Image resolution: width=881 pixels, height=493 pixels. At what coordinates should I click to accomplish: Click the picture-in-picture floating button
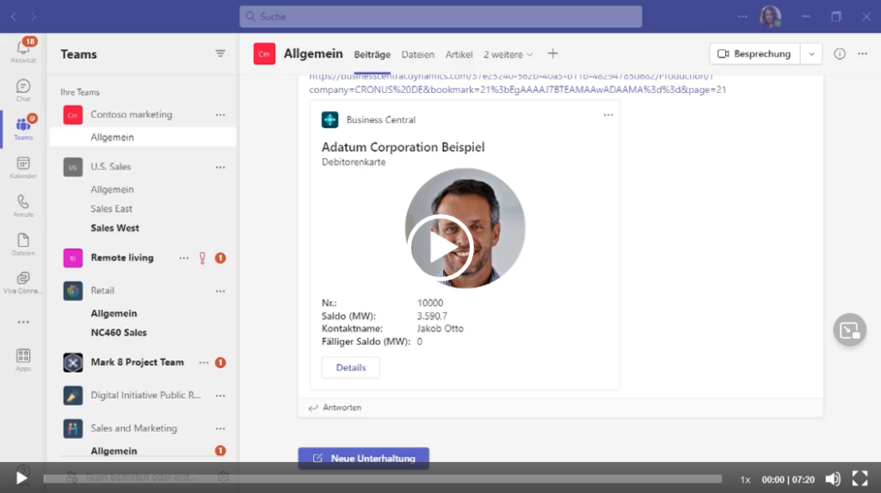coord(850,330)
